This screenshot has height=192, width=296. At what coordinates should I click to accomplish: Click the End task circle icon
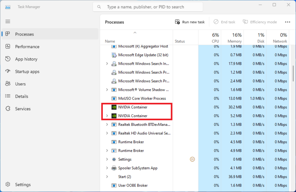216,22
